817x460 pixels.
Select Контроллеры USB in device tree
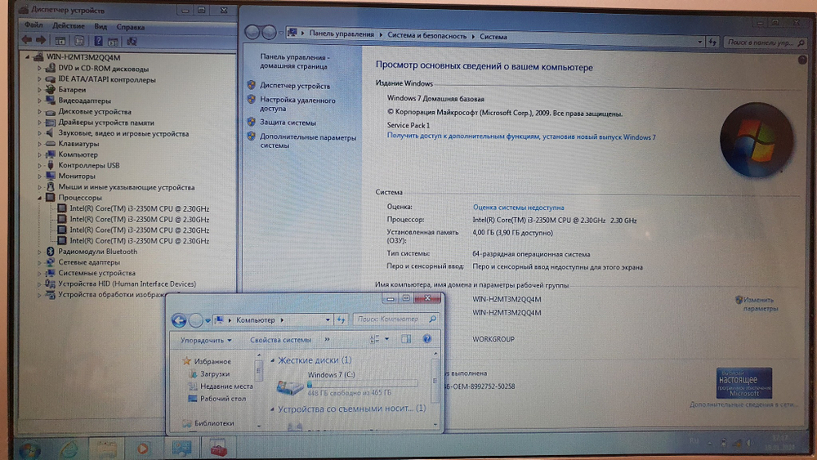tap(89, 165)
